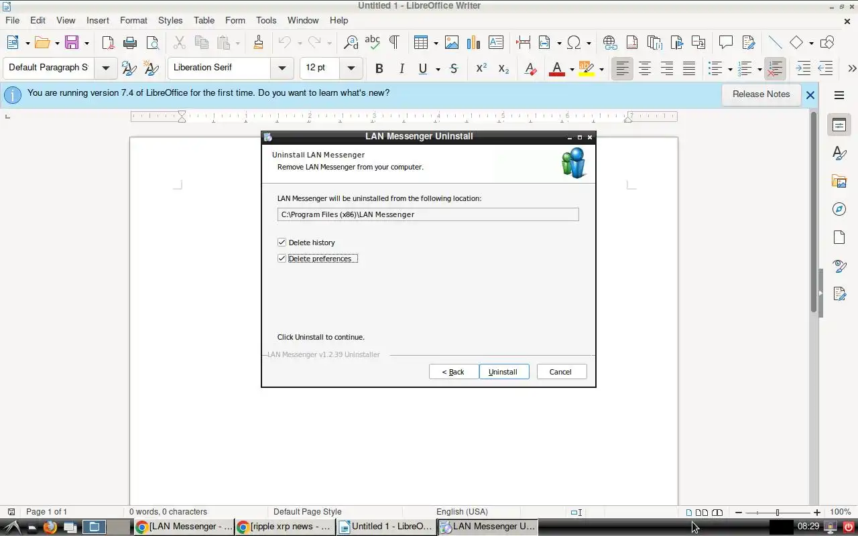
Task: Open Find and Replace icon
Action: pos(351,43)
